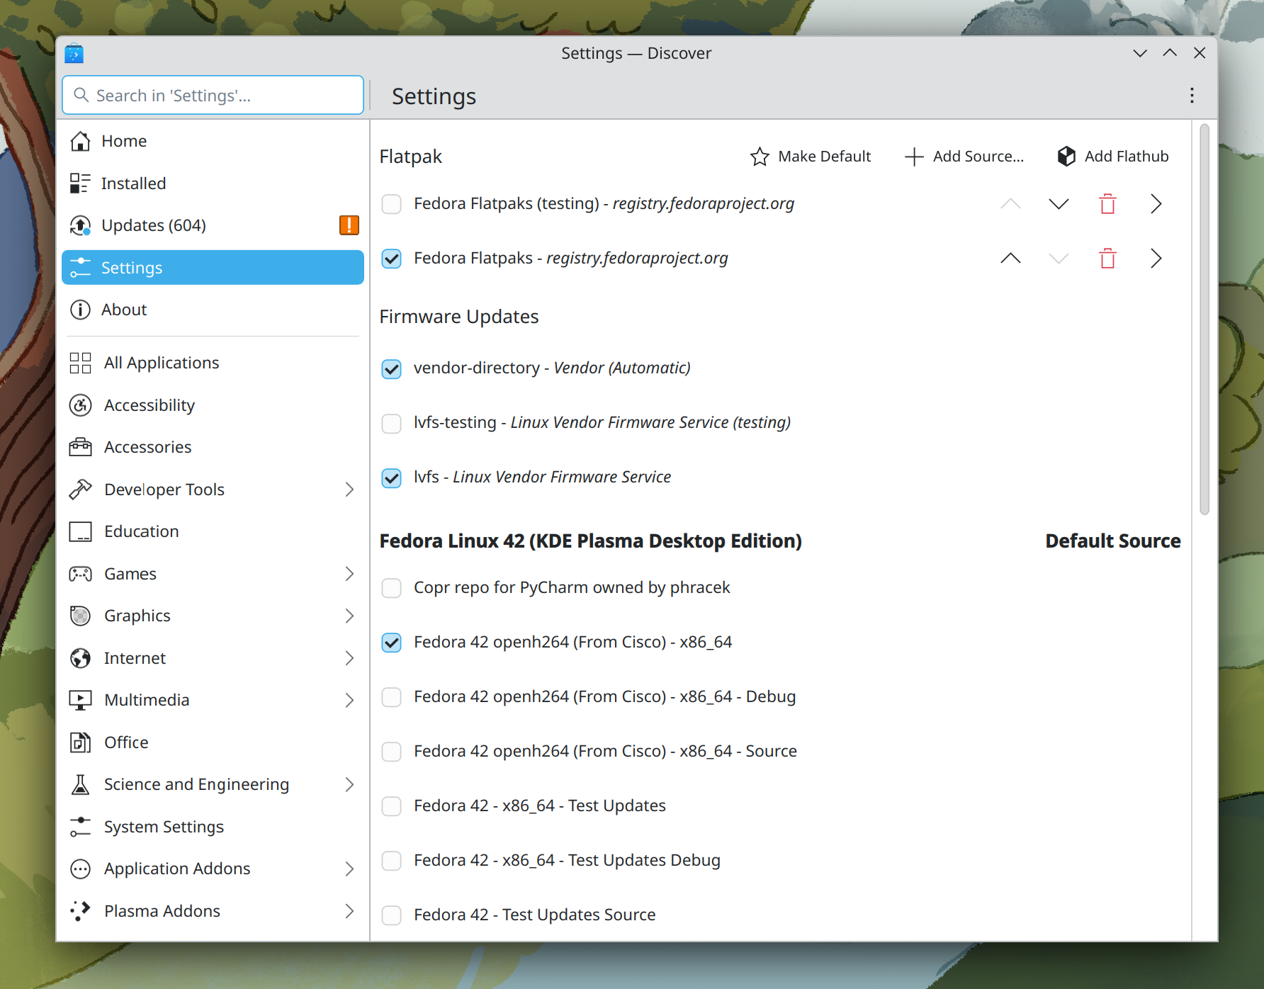This screenshot has height=989, width=1264.
Task: Disable vendor-directory firmware source
Action: click(x=391, y=368)
